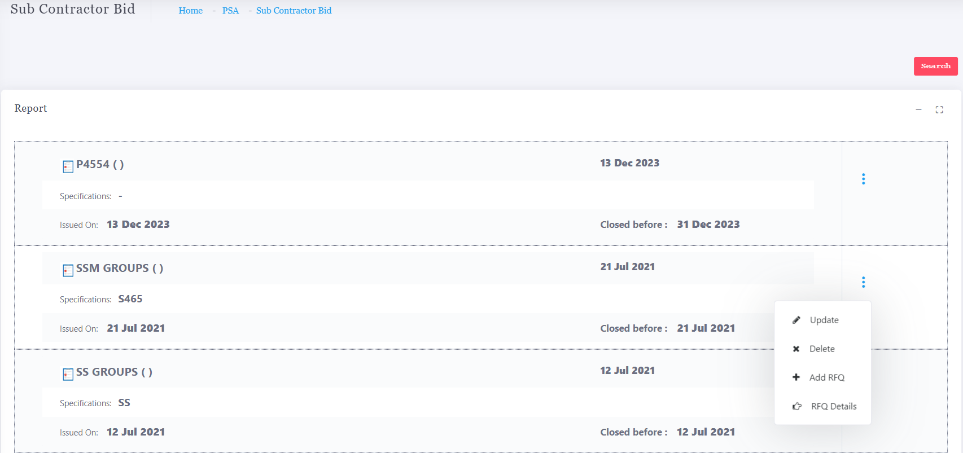Click the Report panel heading

[x=30, y=108]
